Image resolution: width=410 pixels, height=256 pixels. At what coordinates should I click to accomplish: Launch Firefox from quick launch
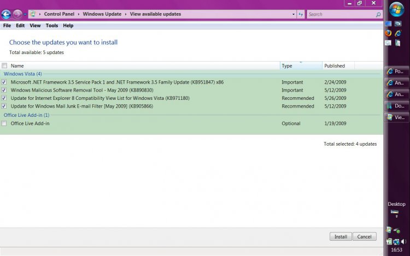click(x=388, y=33)
